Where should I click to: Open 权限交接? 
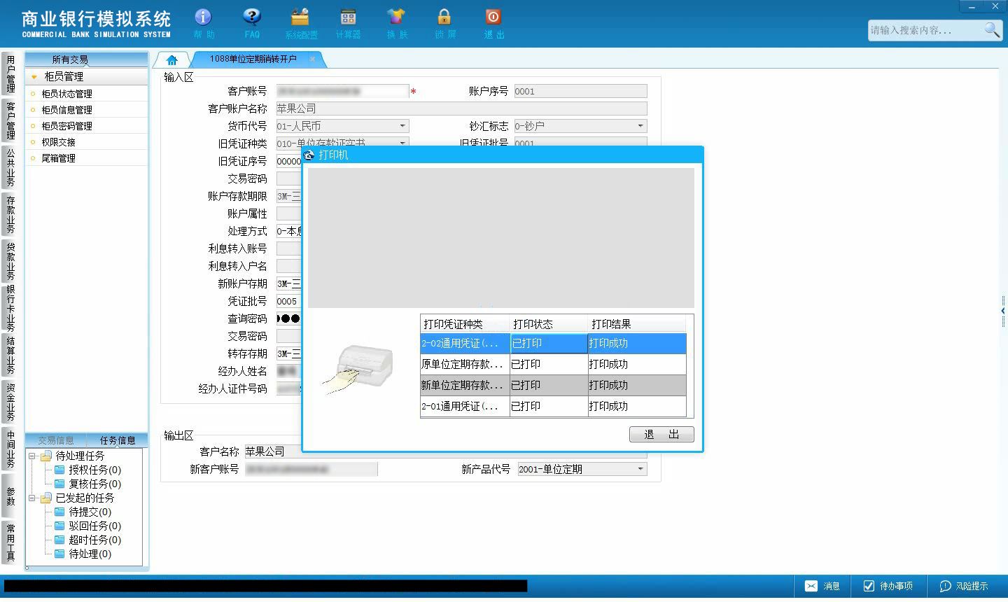[x=58, y=142]
